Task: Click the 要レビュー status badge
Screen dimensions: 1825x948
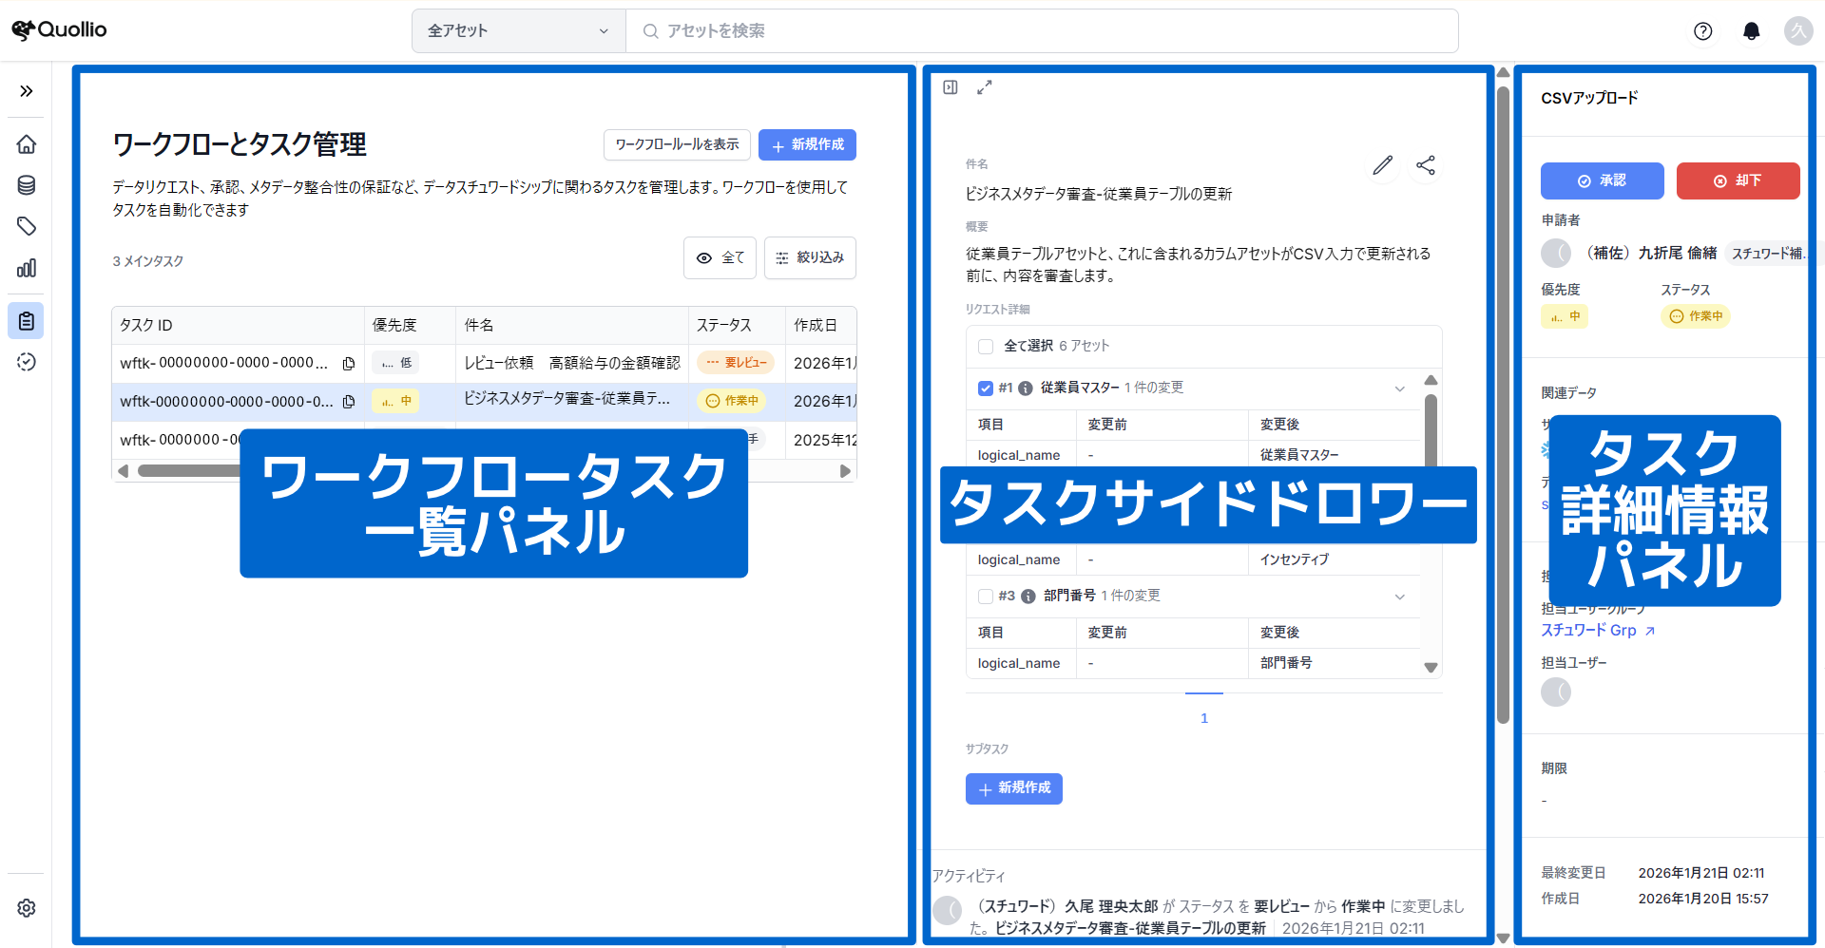Action: (736, 363)
